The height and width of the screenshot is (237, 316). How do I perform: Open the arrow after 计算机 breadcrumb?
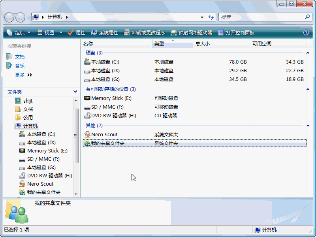coord(67,17)
